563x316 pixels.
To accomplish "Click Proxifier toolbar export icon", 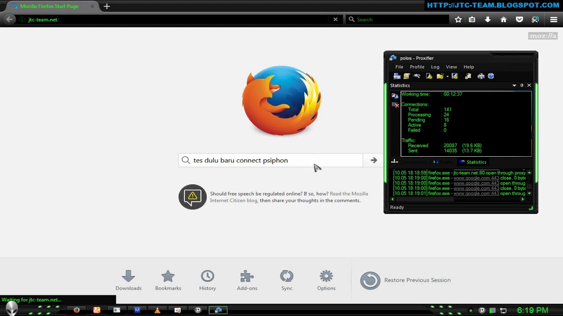I will tap(468, 76).
